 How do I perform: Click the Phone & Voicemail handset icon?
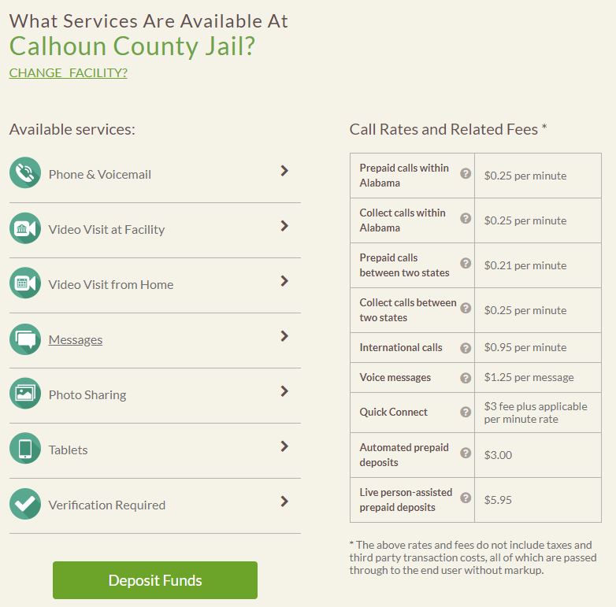[25, 172]
